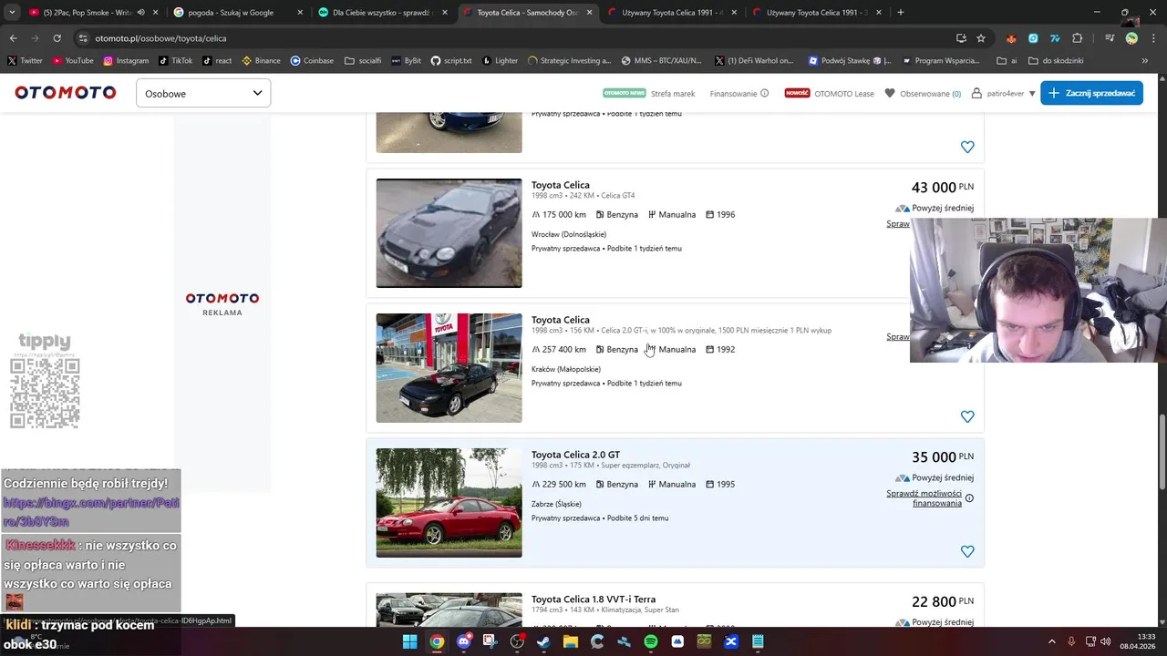Image resolution: width=1167 pixels, height=656 pixels.
Task: Click the Finansowanie info icon
Action: coord(765,93)
